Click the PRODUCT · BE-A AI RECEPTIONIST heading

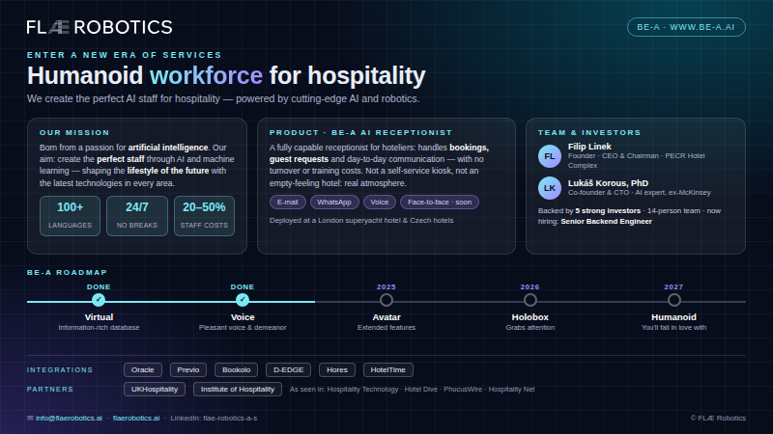pyautogui.click(x=360, y=132)
